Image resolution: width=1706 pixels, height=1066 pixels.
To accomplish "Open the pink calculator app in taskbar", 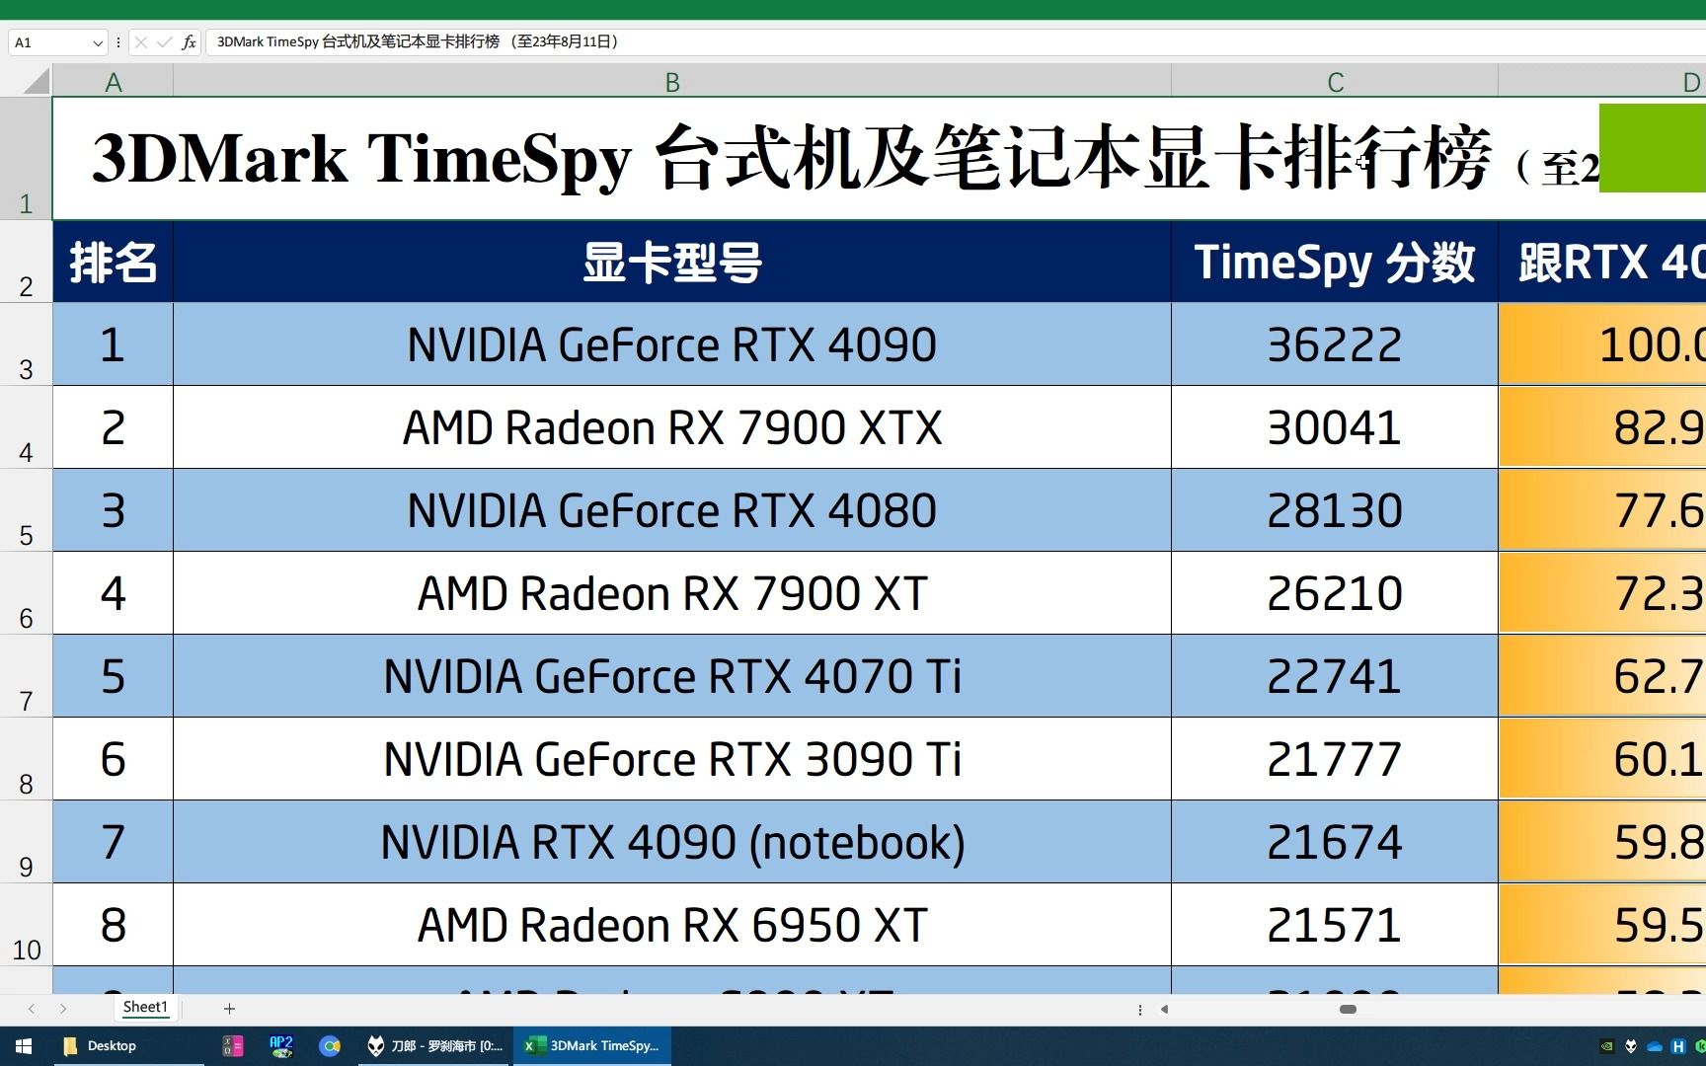I will coord(233,1046).
